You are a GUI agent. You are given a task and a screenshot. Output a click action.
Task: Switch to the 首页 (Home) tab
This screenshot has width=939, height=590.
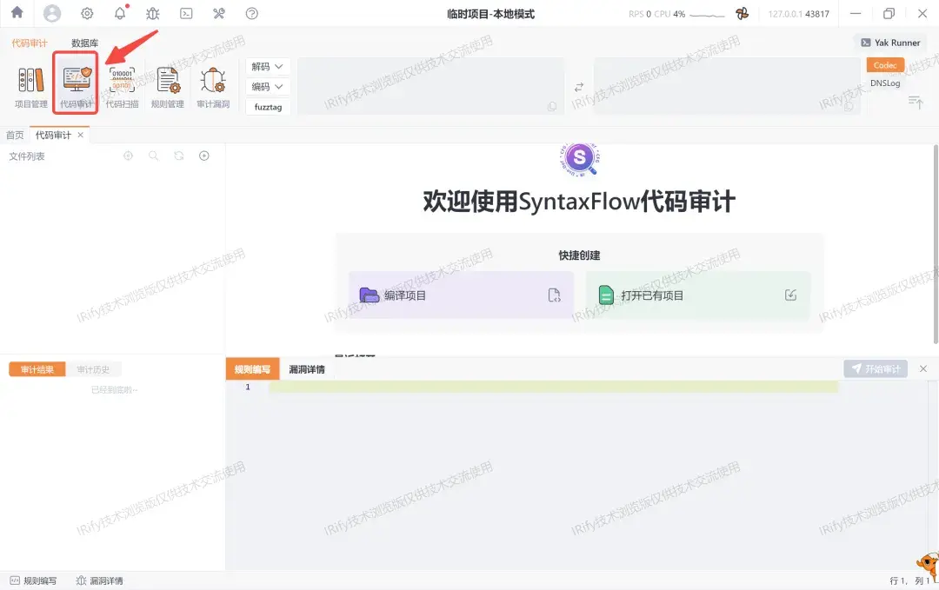tap(14, 135)
